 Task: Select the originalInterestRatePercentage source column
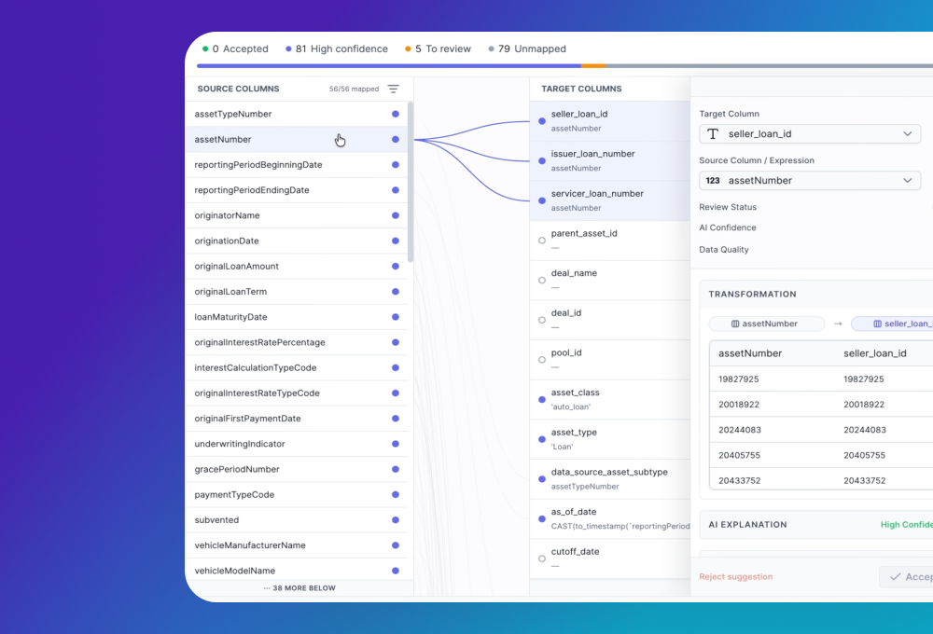(x=297, y=342)
